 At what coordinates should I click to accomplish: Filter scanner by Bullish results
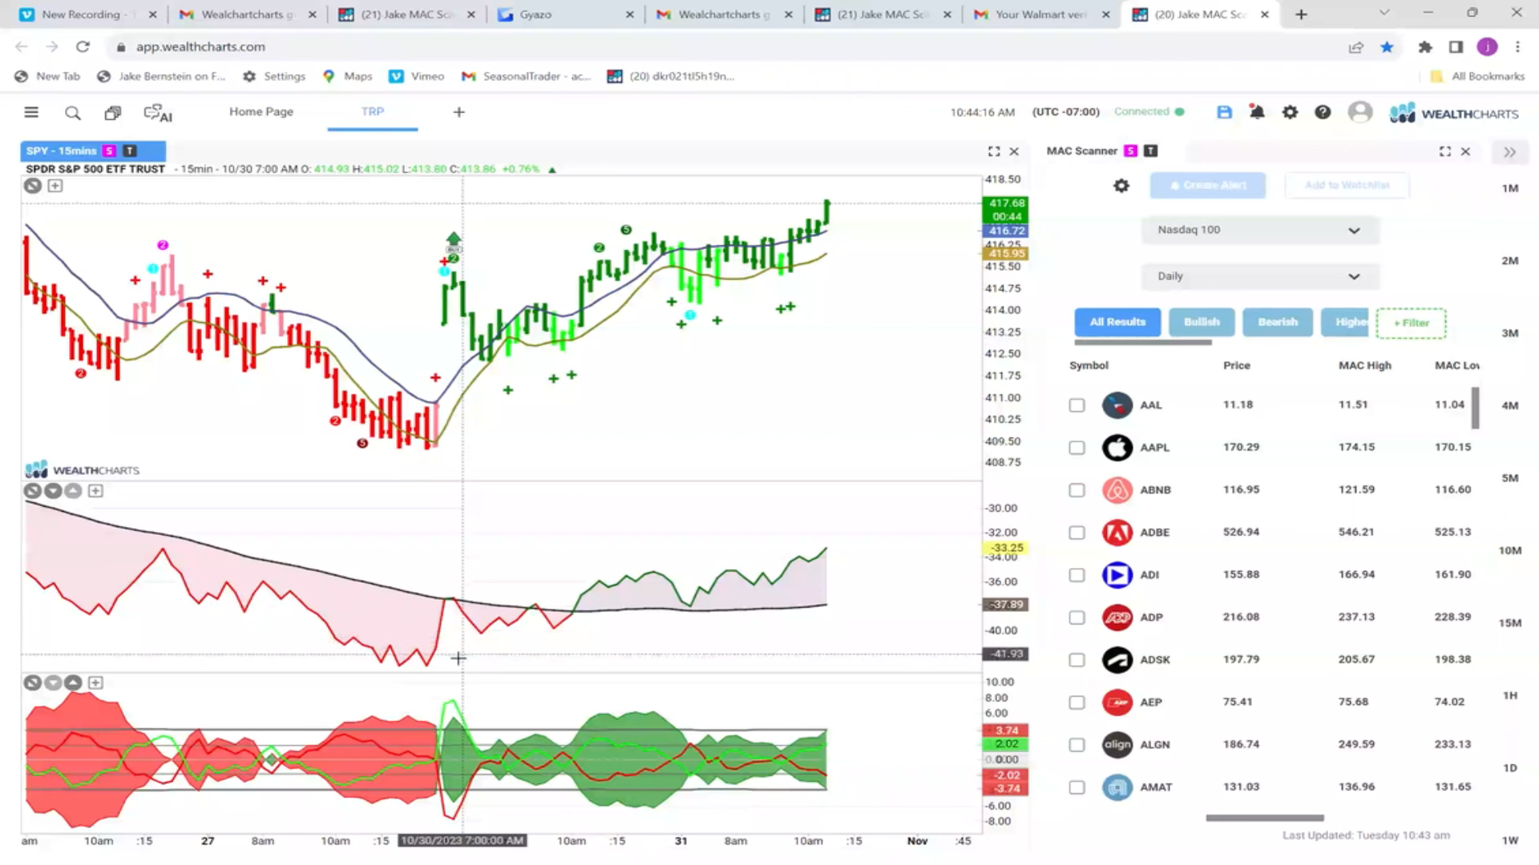point(1202,322)
